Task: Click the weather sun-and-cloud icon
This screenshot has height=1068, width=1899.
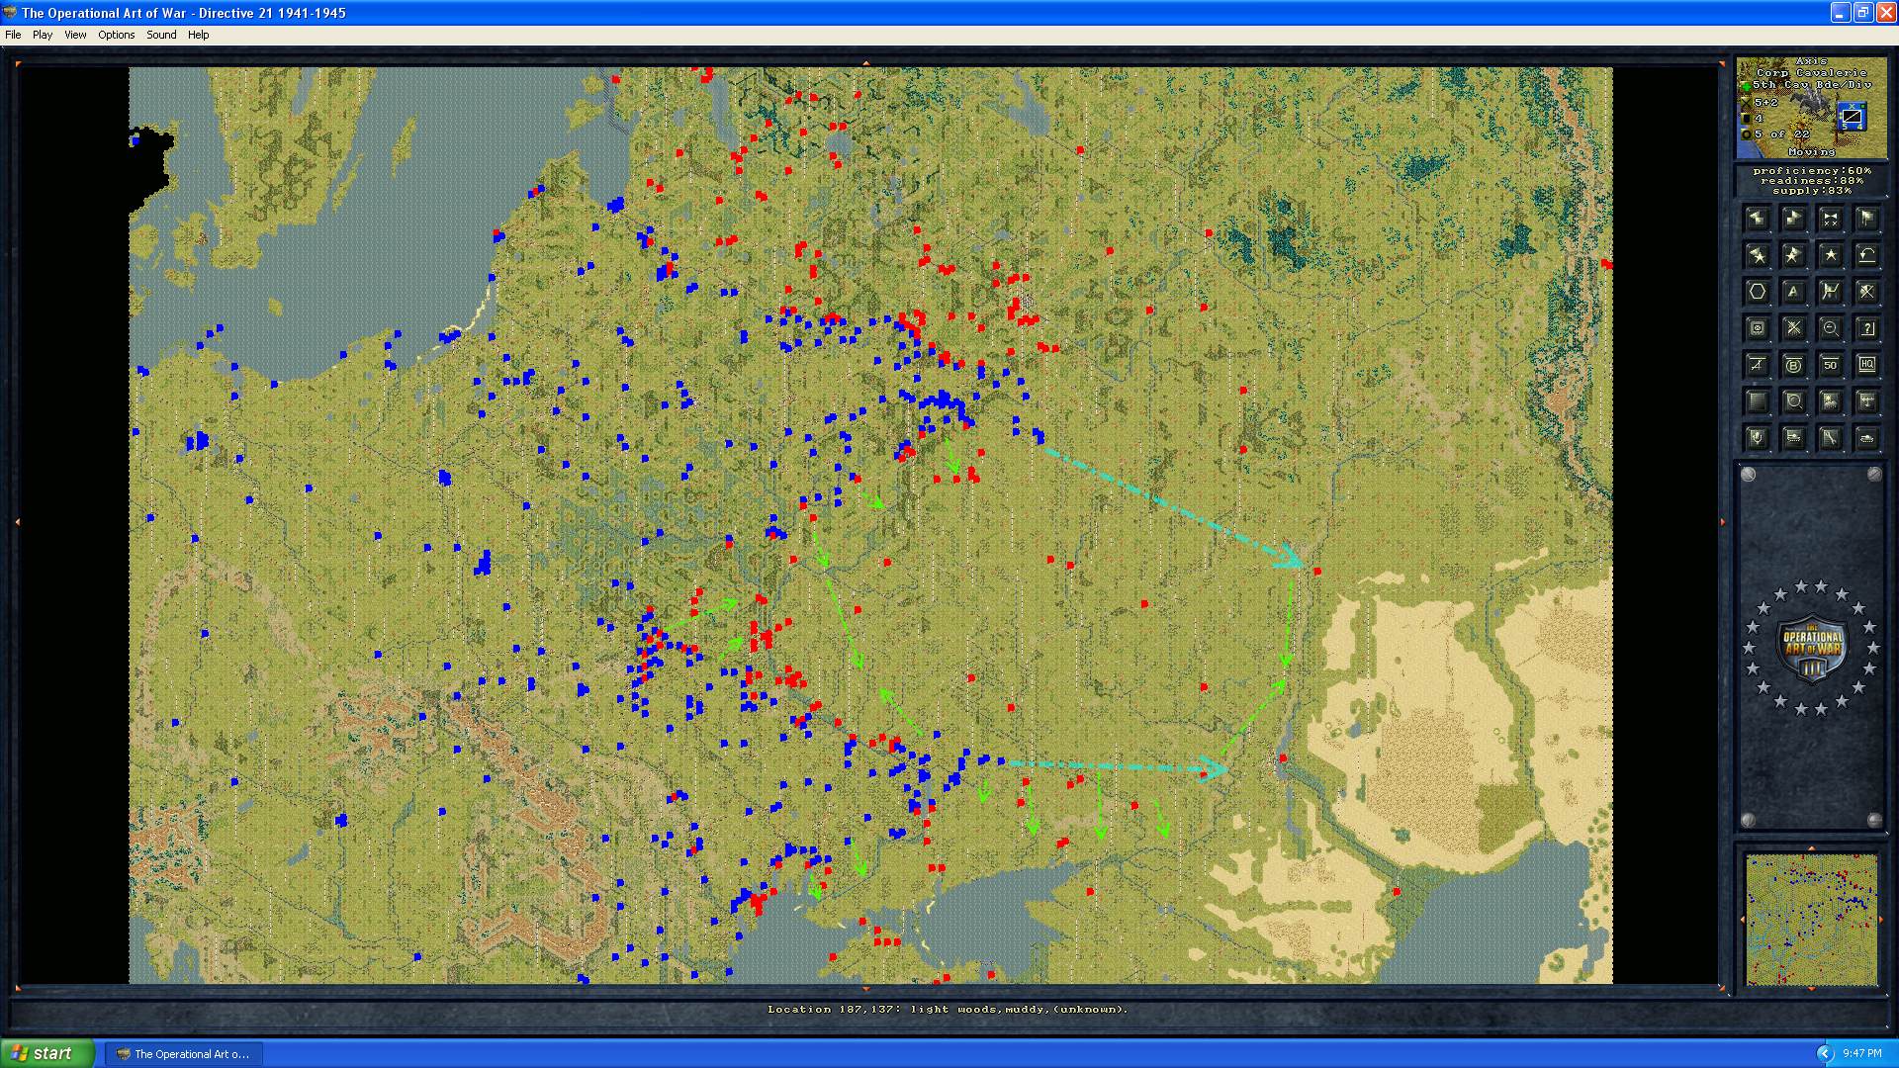Action: (x=1831, y=400)
